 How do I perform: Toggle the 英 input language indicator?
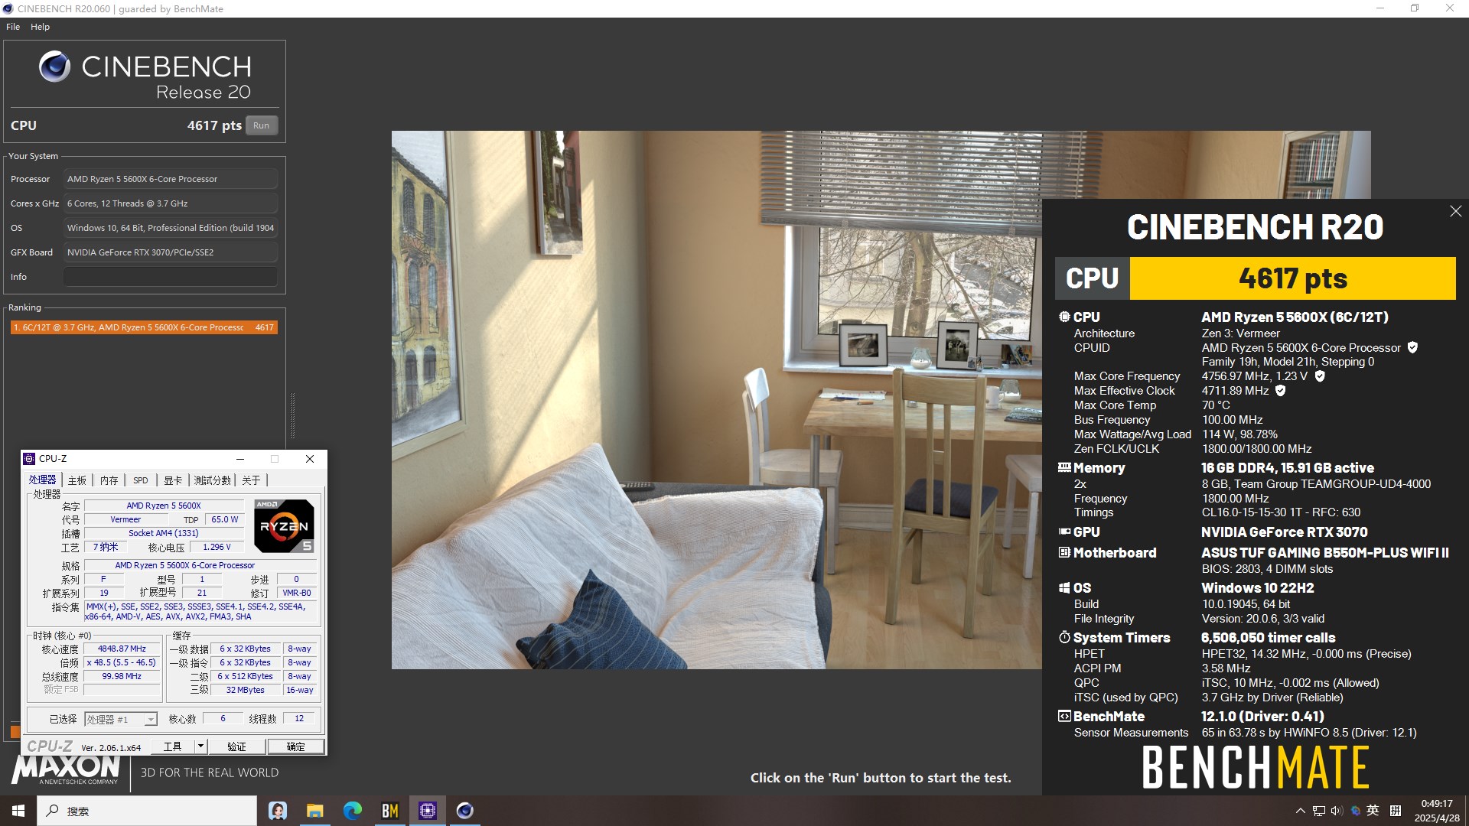click(1373, 811)
